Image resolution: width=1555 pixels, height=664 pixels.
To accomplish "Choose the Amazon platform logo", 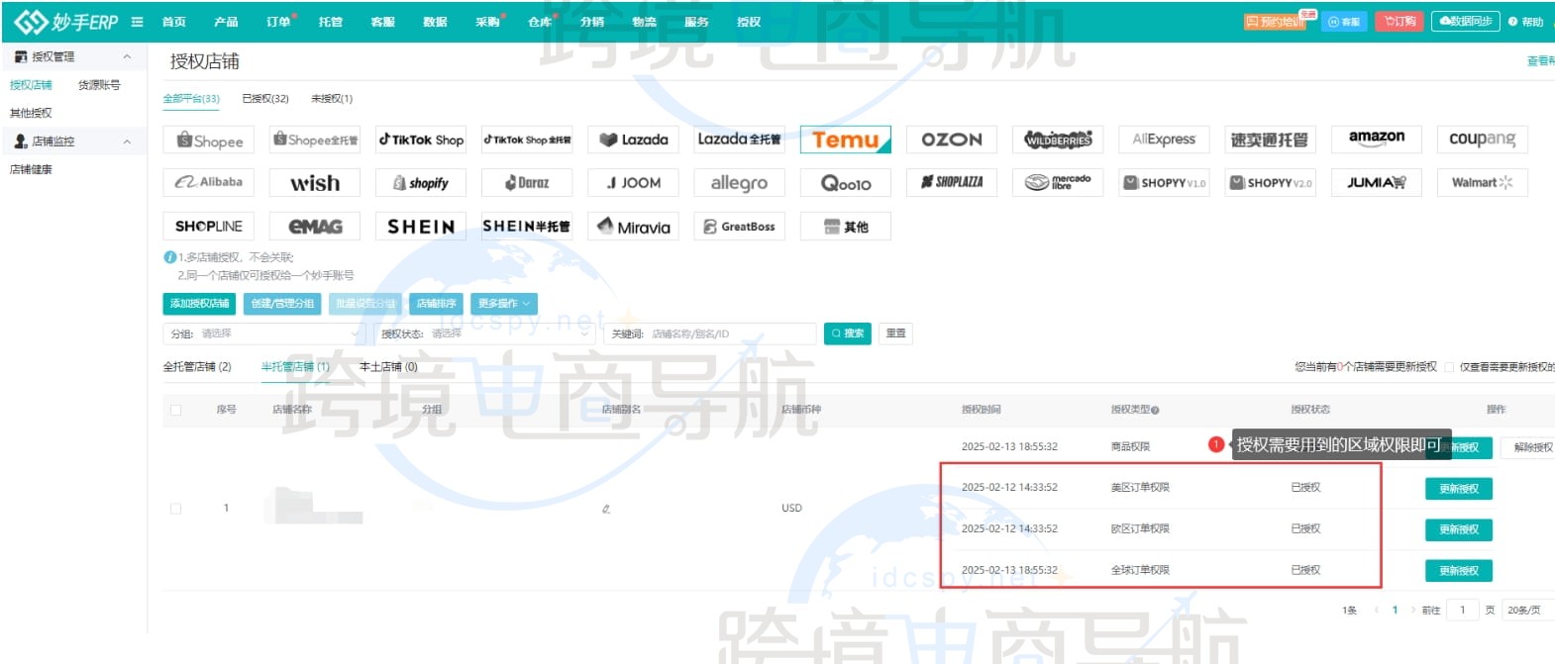I will point(1377,140).
